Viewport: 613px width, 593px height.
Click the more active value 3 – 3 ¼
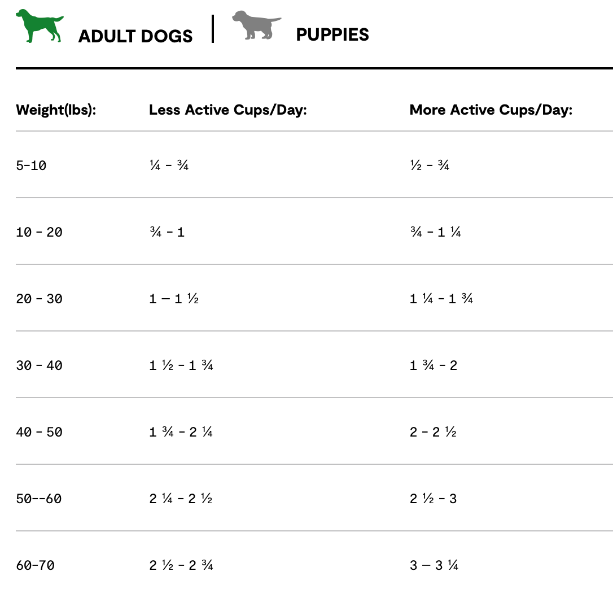[434, 565]
